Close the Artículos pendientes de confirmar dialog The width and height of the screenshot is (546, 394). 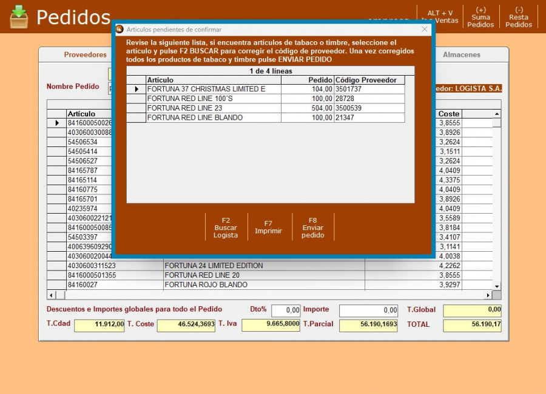pos(425,29)
